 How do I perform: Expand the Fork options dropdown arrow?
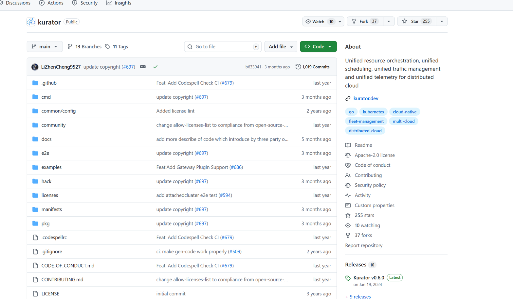click(x=389, y=21)
